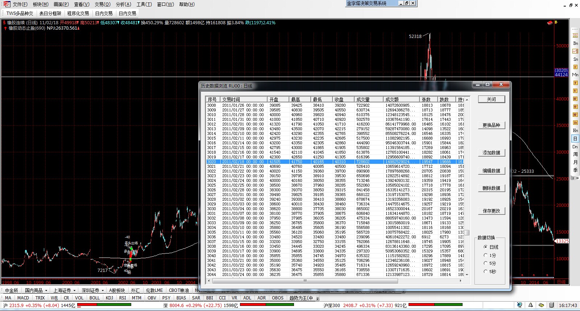The image size is (580, 311).
Task: Click the satellite dish connection icon
Action: 519,305
